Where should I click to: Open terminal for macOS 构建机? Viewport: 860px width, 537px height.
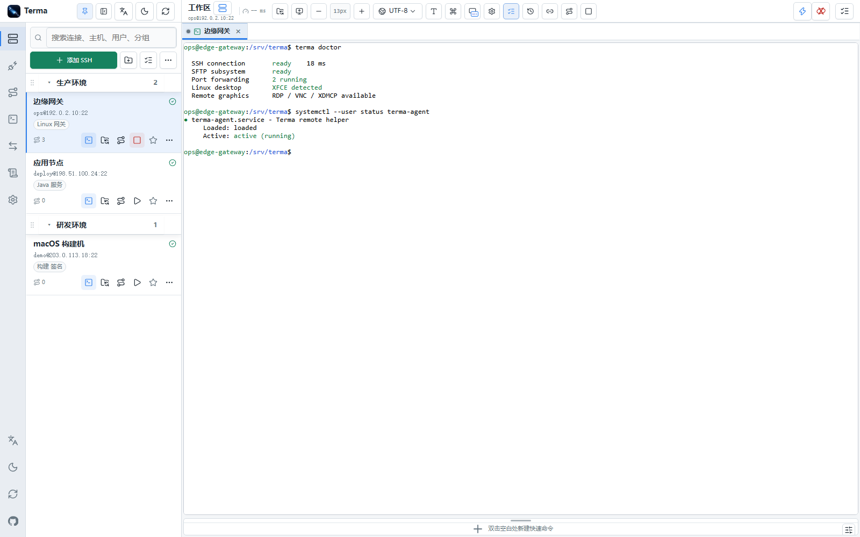(x=89, y=282)
